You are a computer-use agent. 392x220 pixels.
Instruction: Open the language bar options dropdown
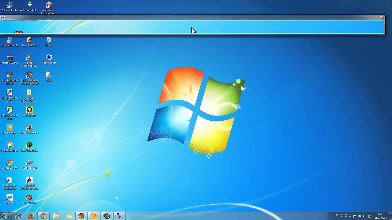346,217
